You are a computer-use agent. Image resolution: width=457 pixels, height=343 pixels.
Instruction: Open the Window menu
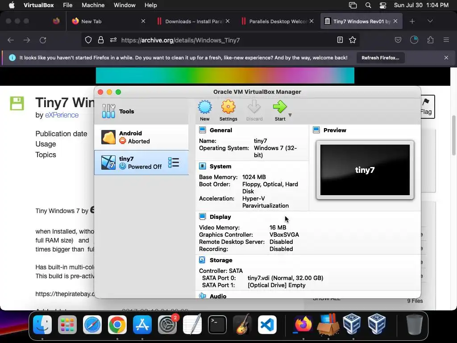coord(125,5)
